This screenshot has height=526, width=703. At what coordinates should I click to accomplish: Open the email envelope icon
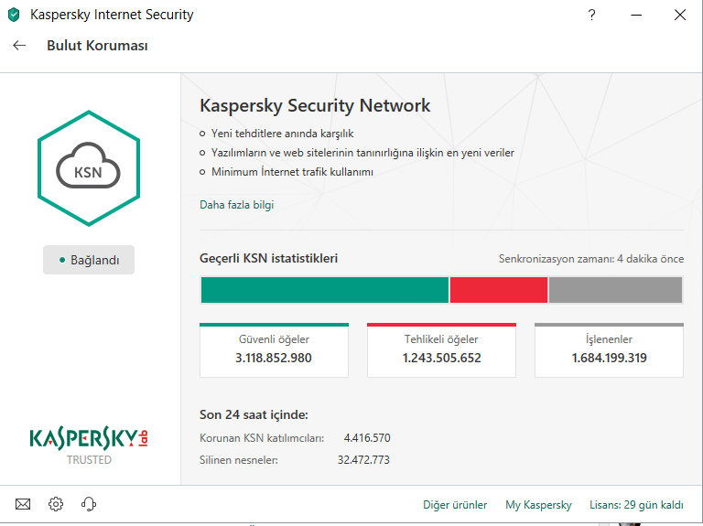(x=23, y=504)
